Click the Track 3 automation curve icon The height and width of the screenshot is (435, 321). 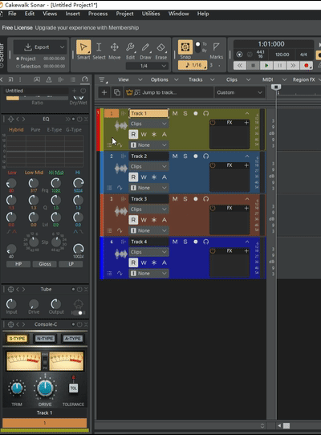pos(120,230)
